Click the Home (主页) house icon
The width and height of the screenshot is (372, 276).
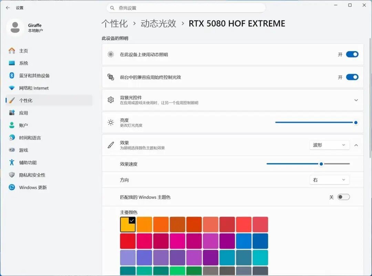12,51
